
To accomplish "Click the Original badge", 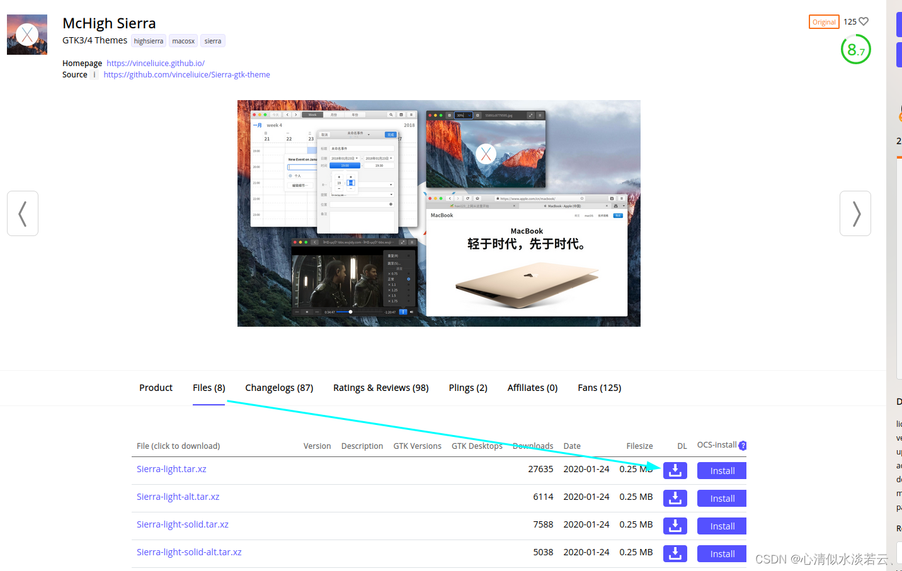I will (824, 22).
